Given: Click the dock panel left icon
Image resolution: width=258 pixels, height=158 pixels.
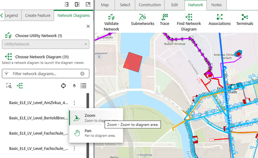Looking at the screenshot, I should 67,4.
